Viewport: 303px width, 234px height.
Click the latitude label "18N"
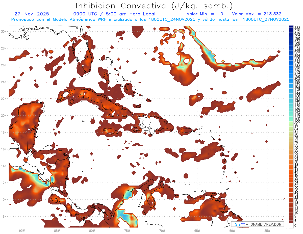[4, 132]
